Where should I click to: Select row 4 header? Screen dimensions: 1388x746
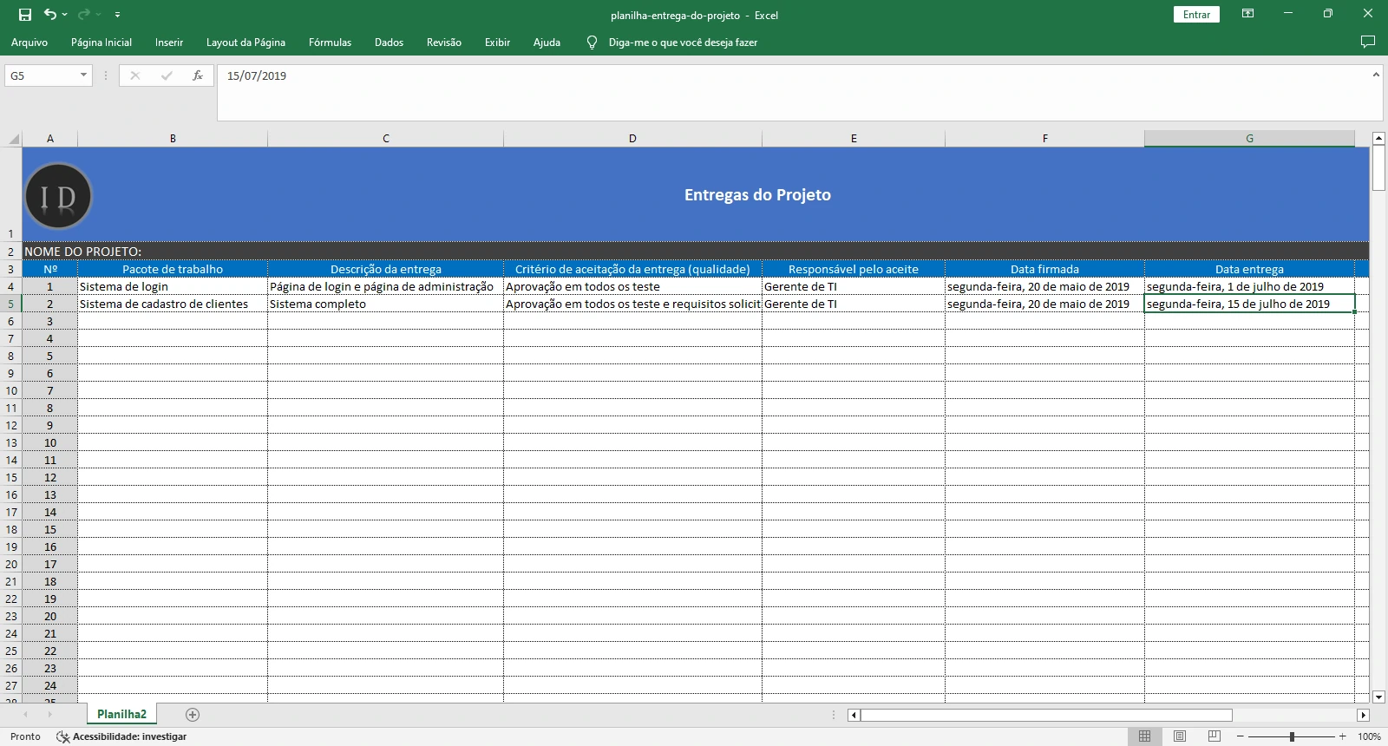[11, 286]
